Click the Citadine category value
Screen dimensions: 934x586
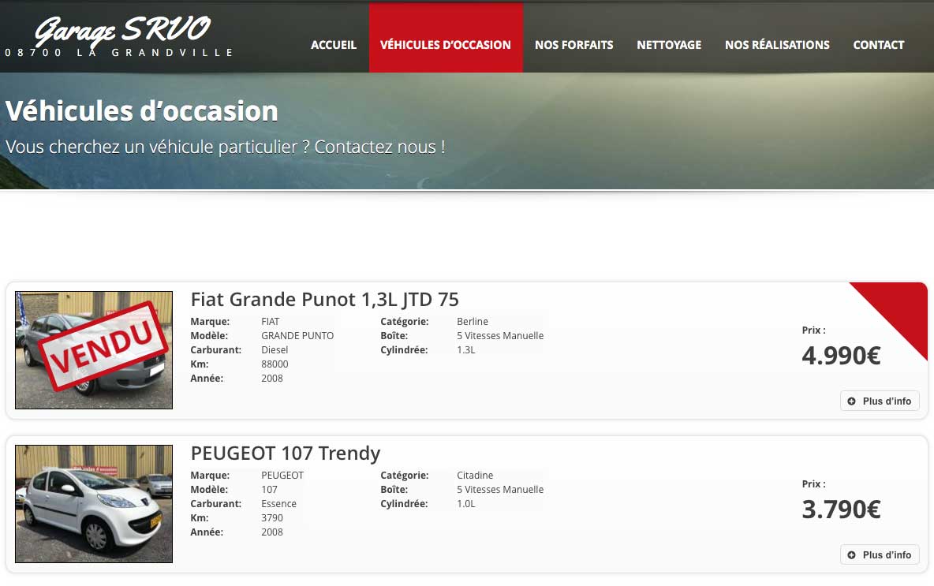475,476
